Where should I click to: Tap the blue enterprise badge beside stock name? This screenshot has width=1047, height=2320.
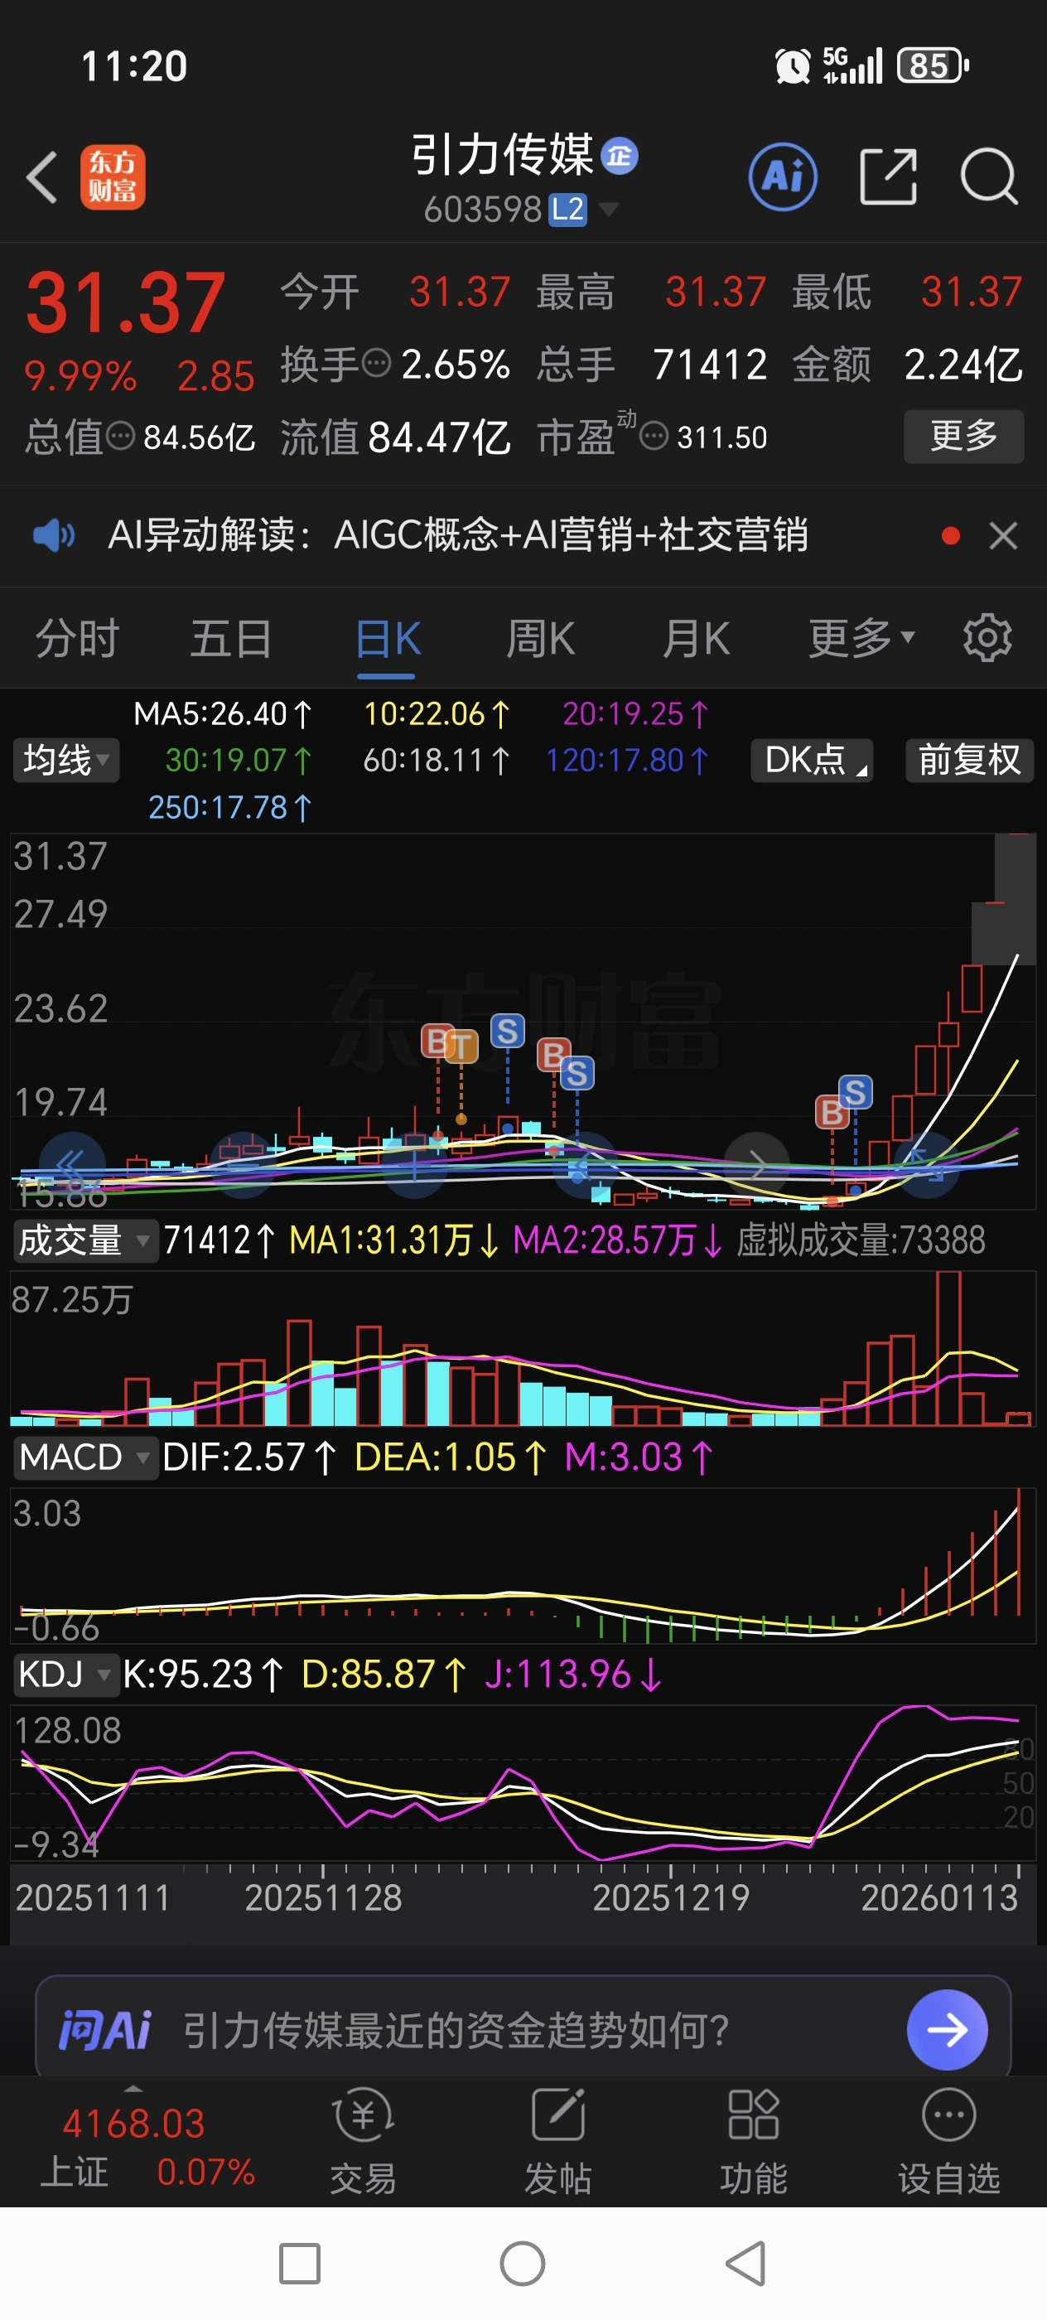coord(620,156)
